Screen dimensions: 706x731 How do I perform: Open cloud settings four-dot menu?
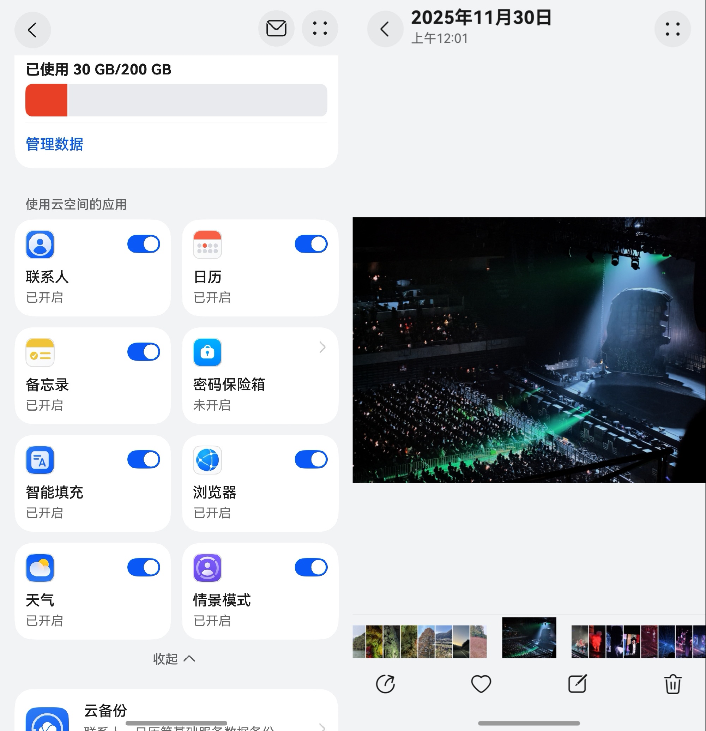(320, 28)
